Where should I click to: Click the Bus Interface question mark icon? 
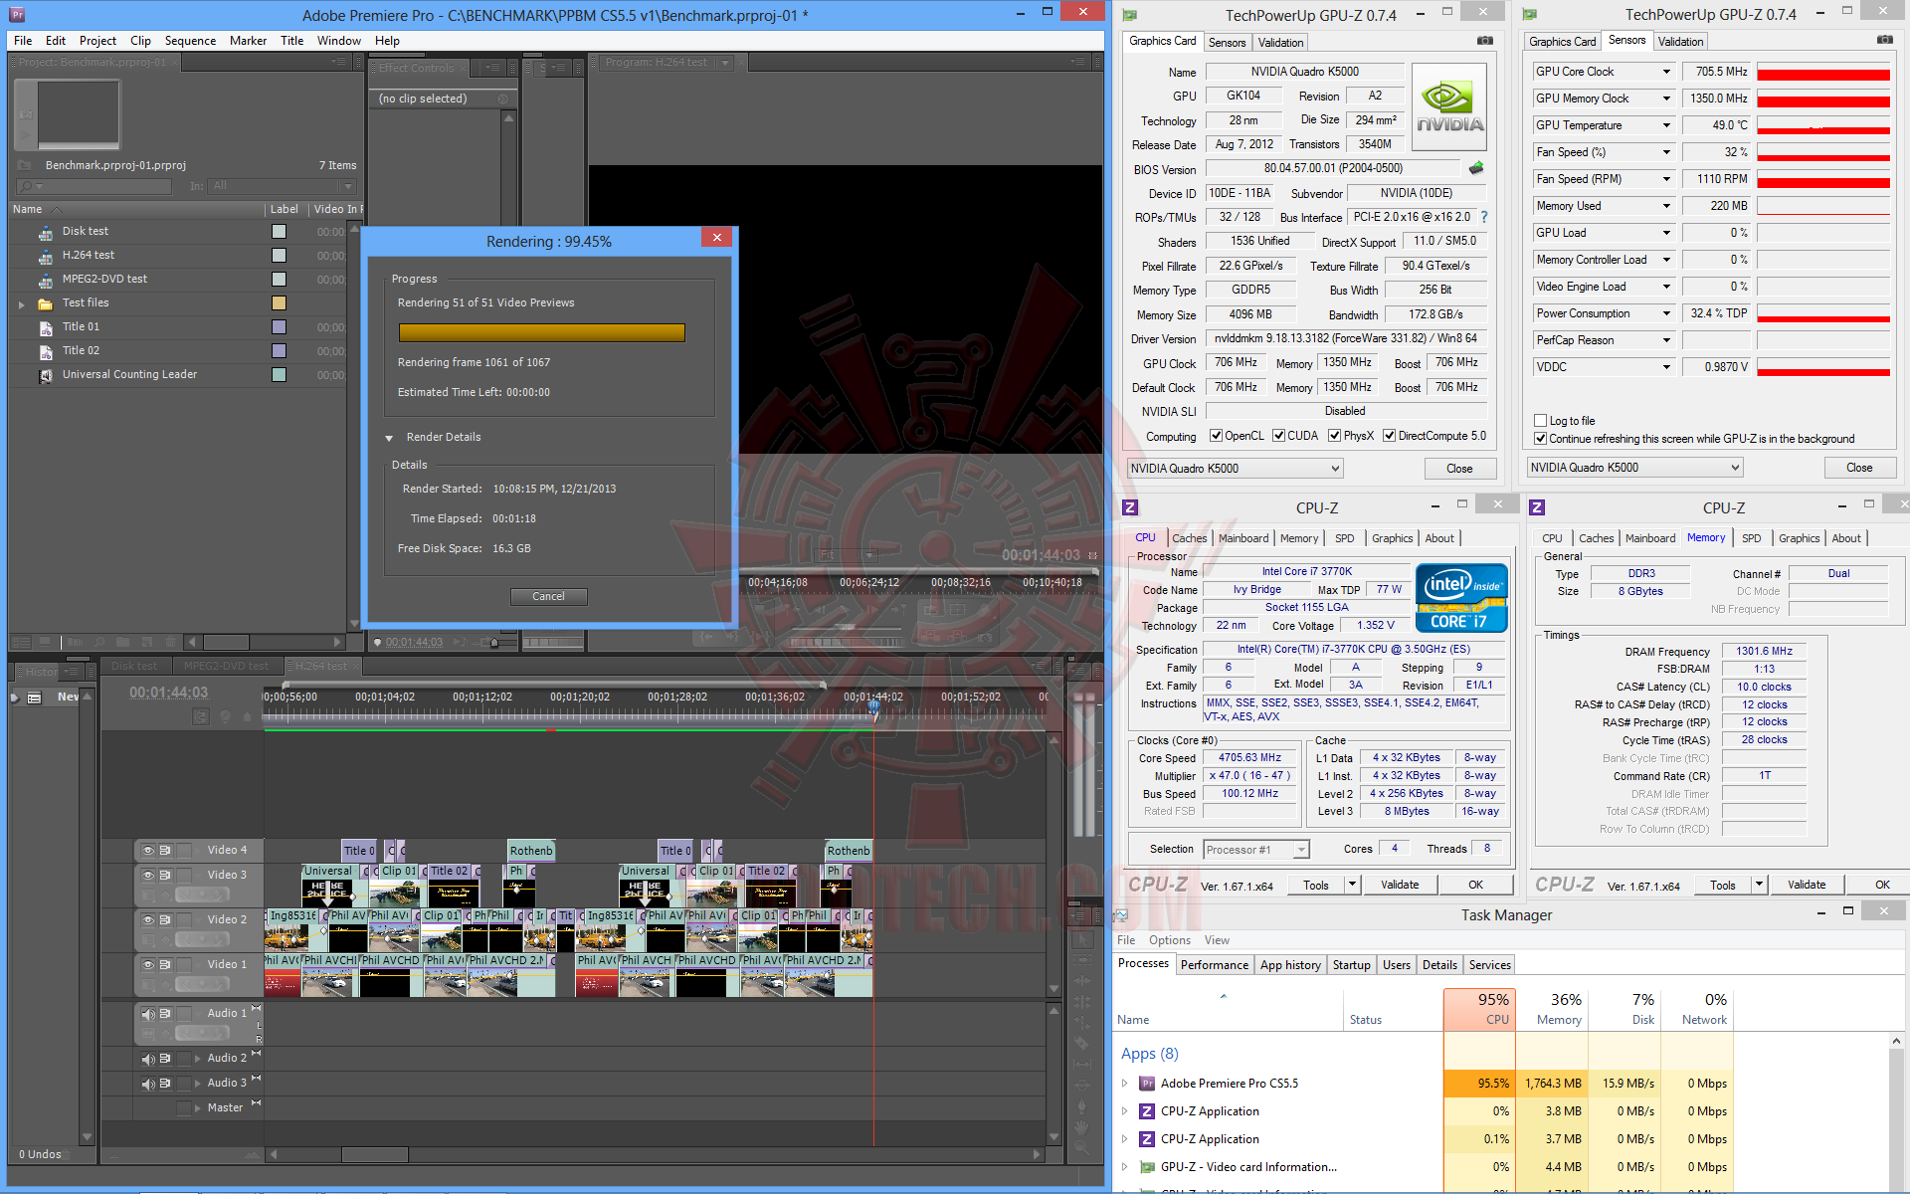pos(1484,217)
